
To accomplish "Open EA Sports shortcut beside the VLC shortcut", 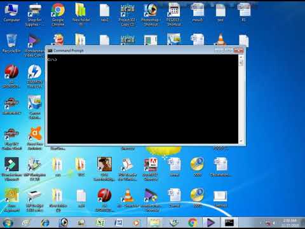I will point(104,200).
